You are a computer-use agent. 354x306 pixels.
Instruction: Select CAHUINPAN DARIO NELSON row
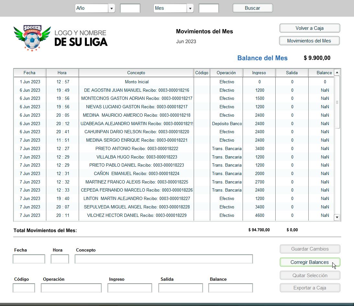[x=174, y=132]
